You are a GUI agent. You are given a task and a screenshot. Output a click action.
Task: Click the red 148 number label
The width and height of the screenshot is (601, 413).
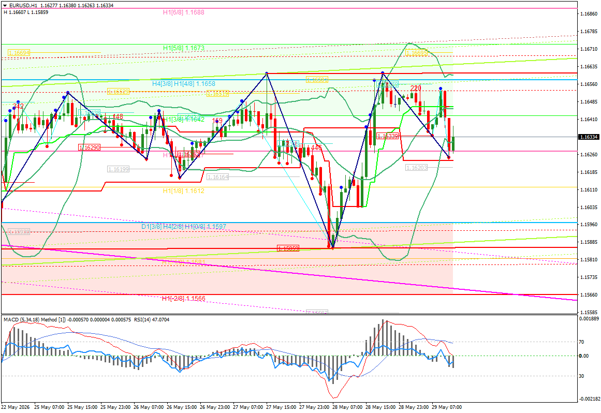click(x=118, y=116)
